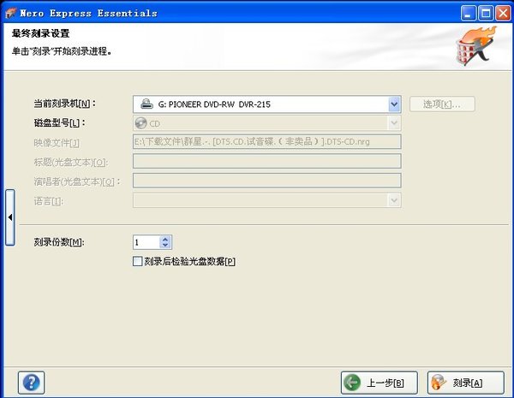Click the 最终刻录设置 heading text
The width and height of the screenshot is (514, 398).
point(40,33)
